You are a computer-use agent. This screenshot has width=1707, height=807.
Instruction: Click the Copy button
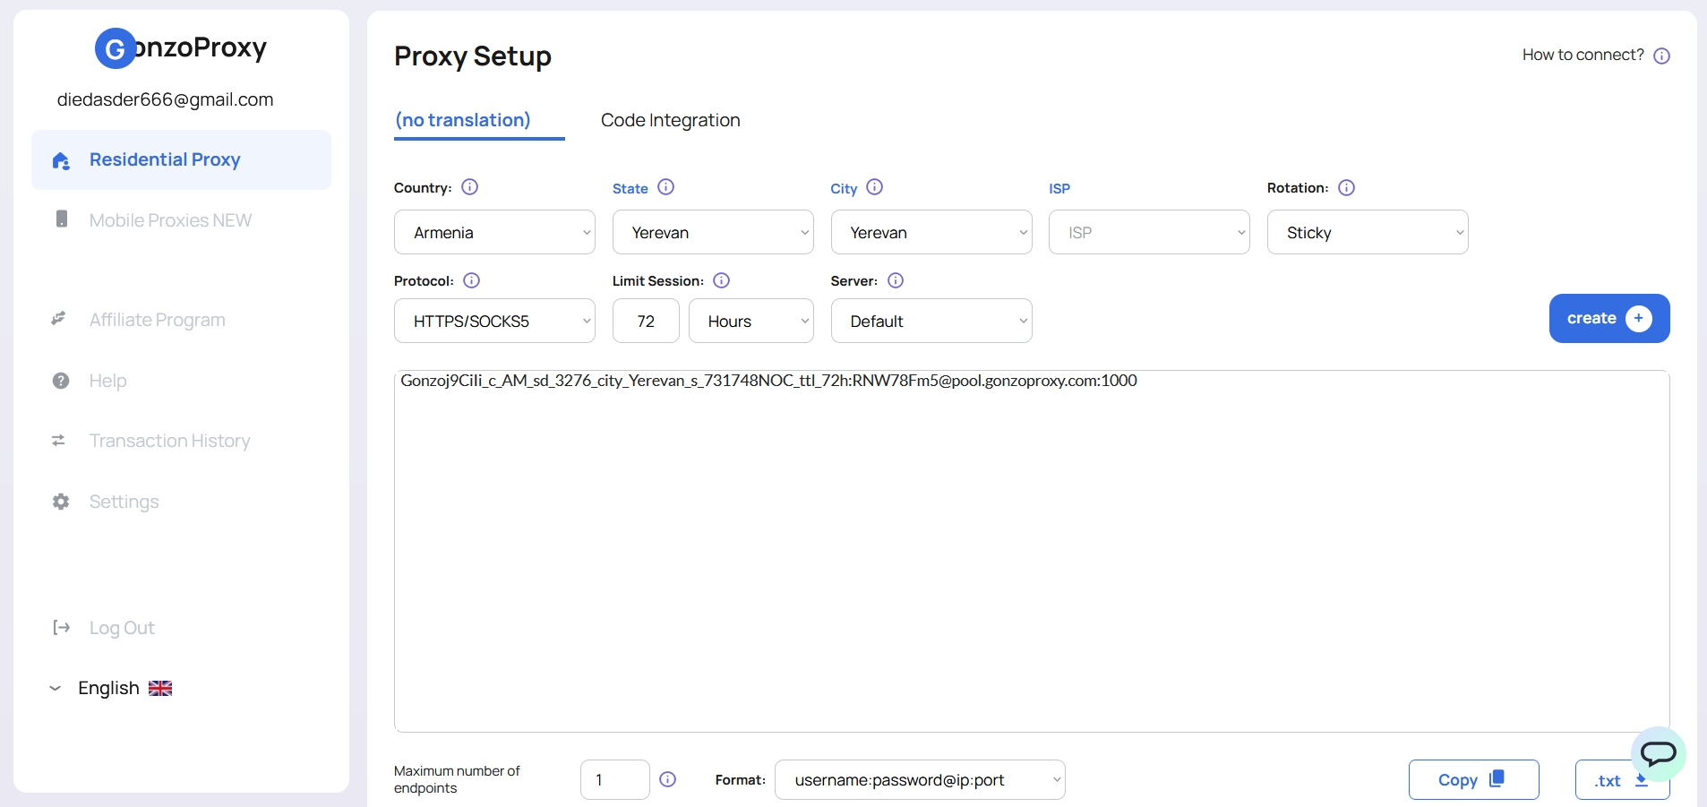click(1472, 780)
